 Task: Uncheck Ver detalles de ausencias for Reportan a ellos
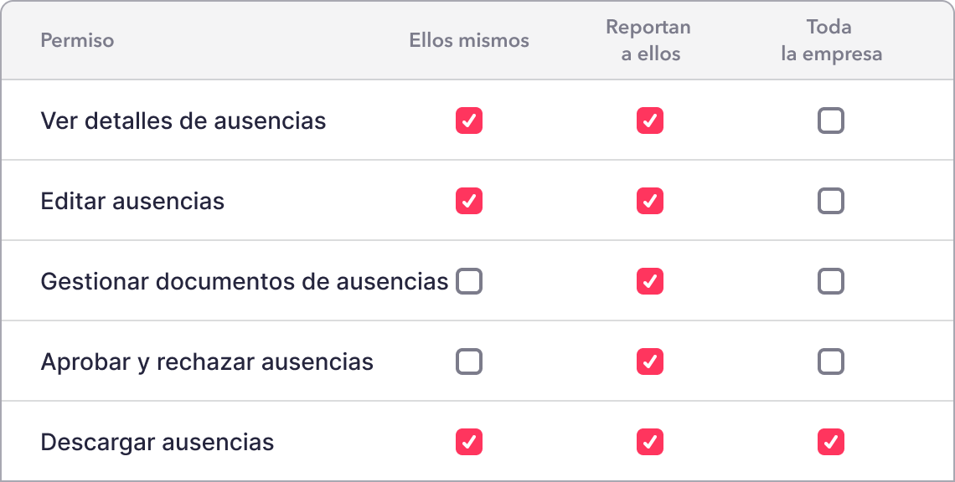650,120
